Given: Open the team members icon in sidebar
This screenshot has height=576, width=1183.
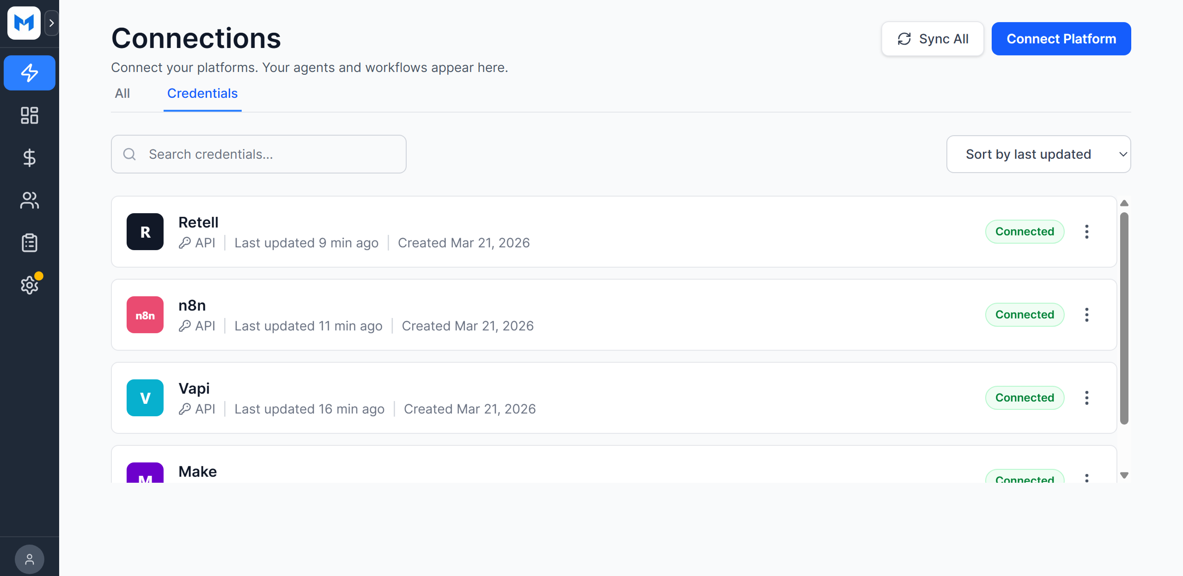Looking at the screenshot, I should (x=29, y=200).
